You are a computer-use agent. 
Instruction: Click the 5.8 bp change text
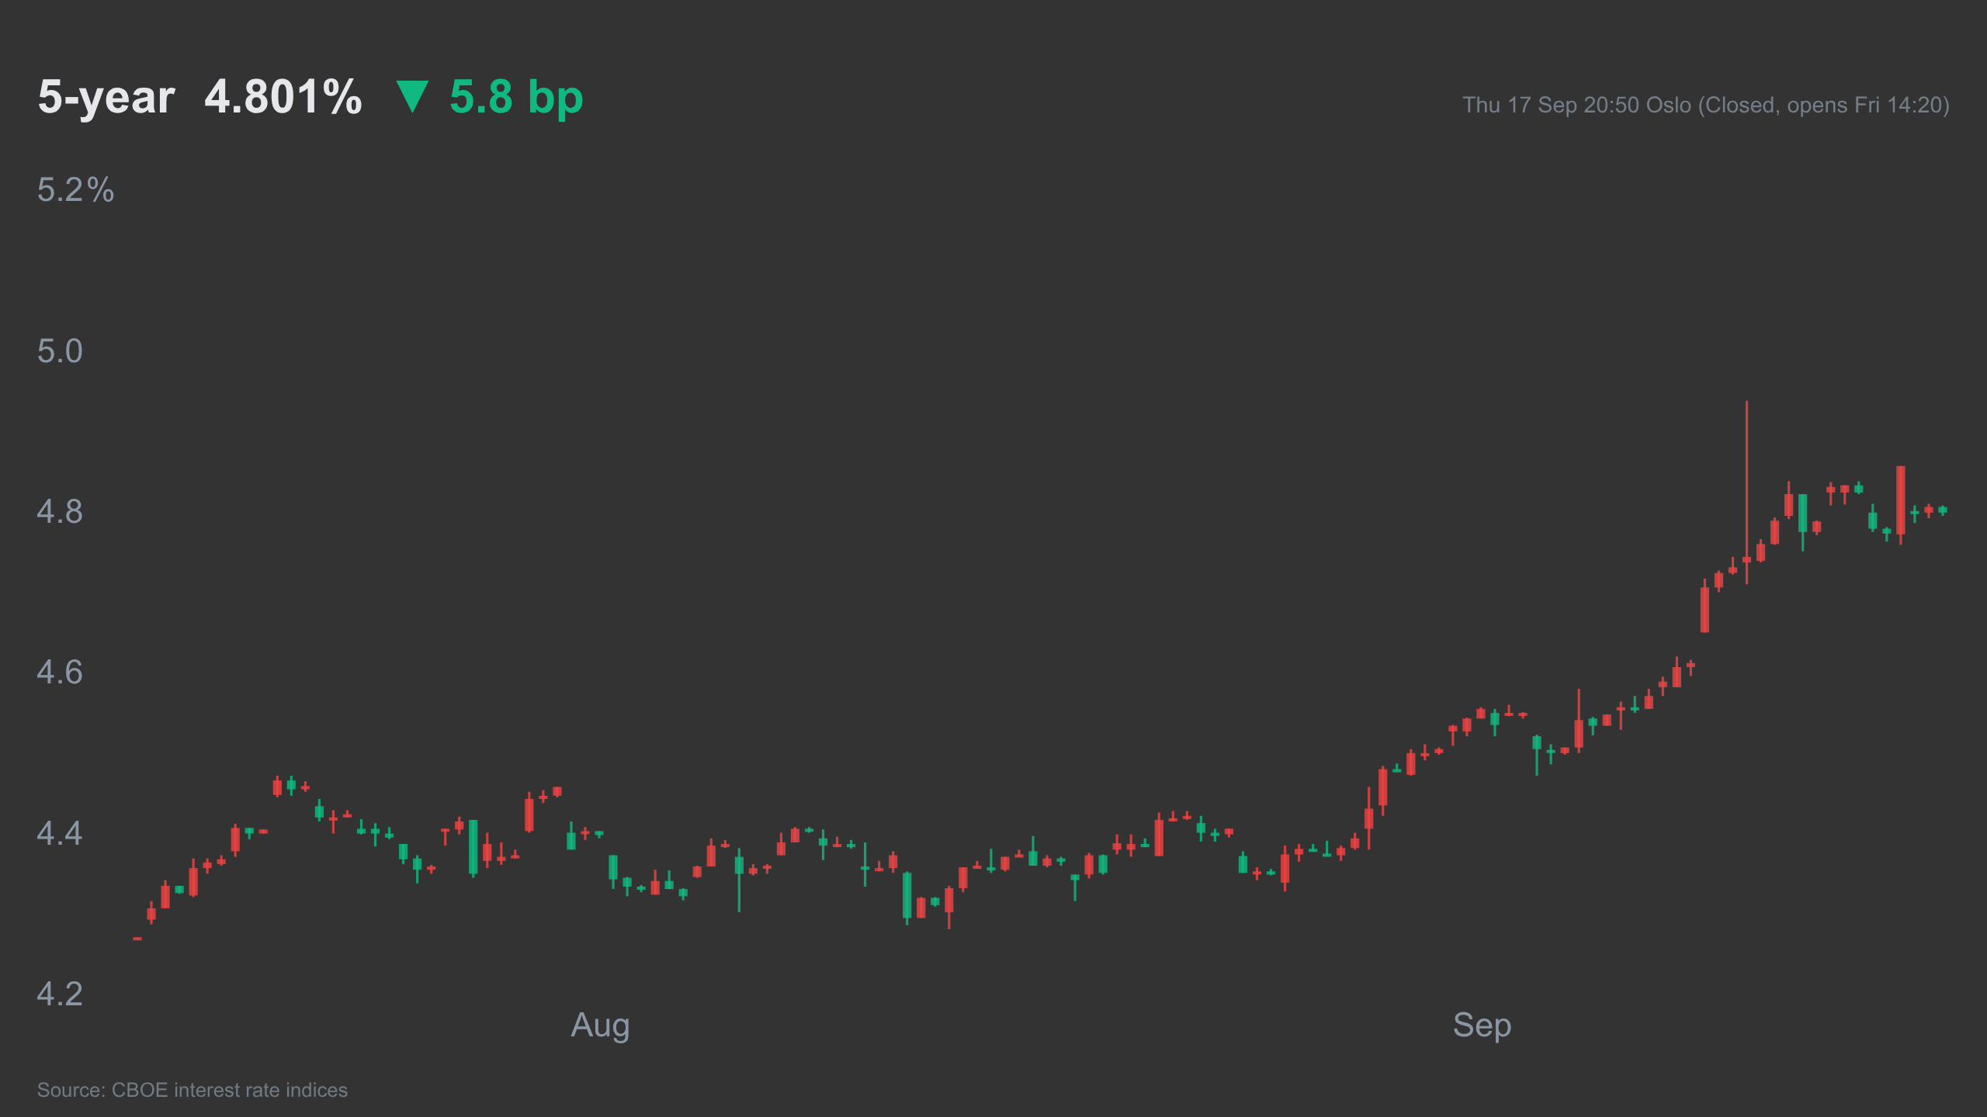[x=516, y=98]
